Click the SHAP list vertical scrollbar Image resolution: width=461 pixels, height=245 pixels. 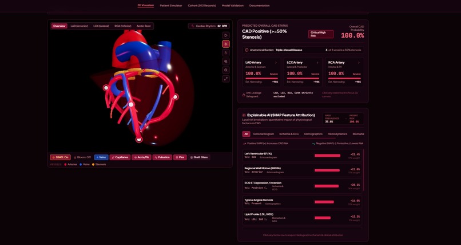point(363,170)
